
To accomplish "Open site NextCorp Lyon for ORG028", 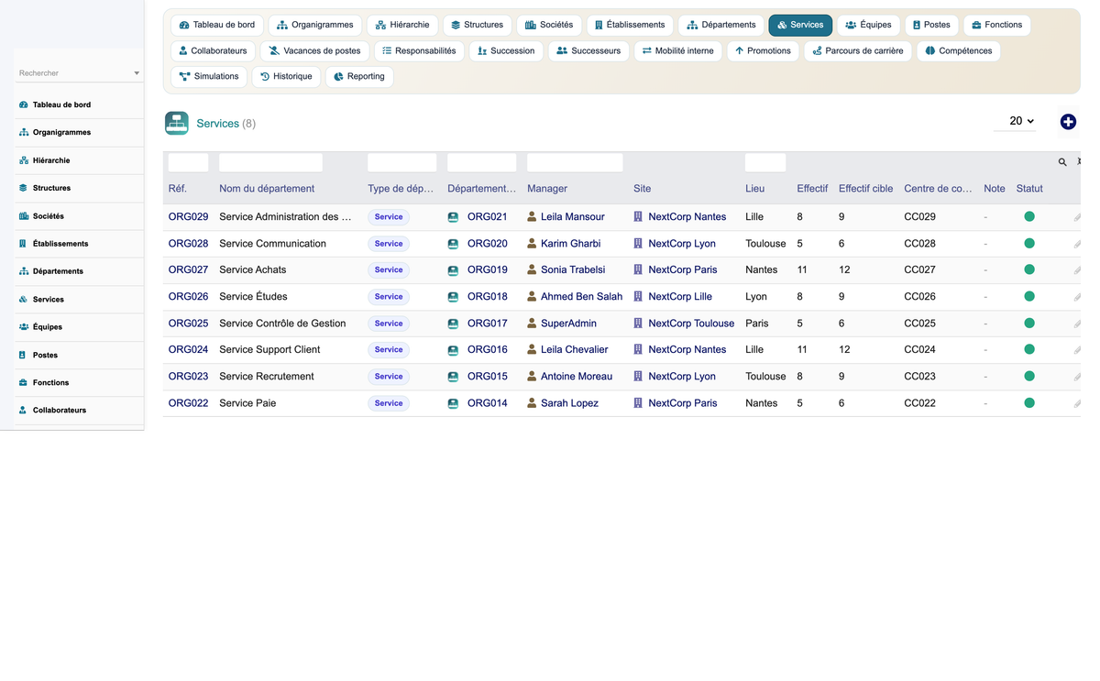I will [x=682, y=244].
